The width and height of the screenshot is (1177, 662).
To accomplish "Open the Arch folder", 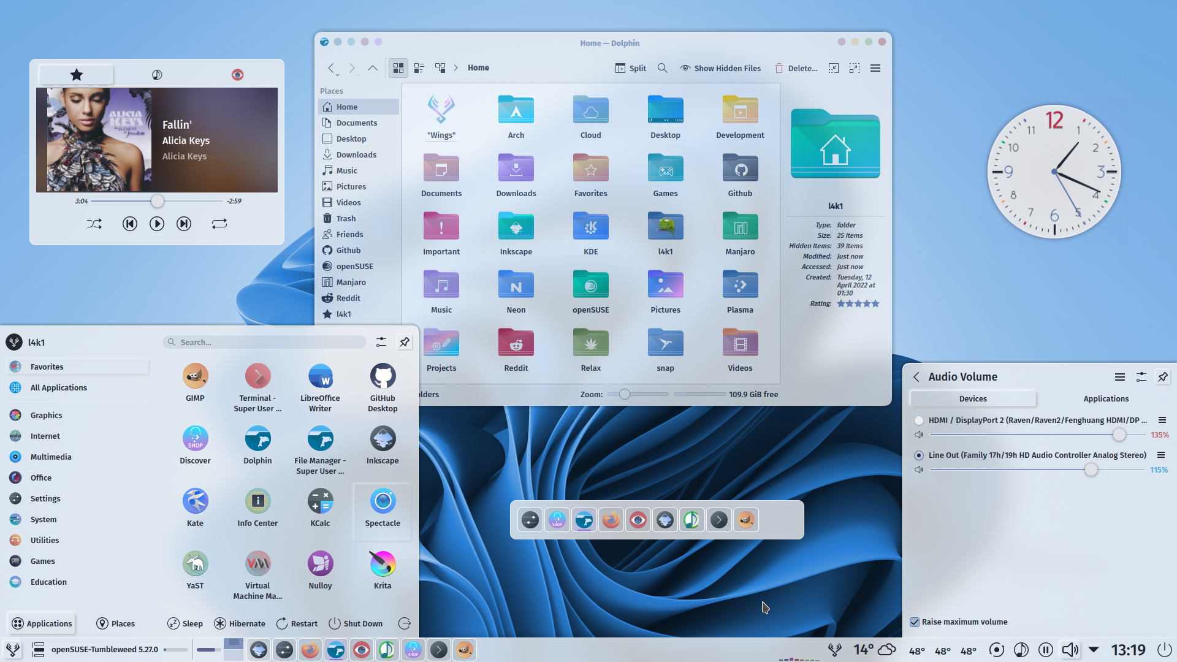I will (516, 116).
